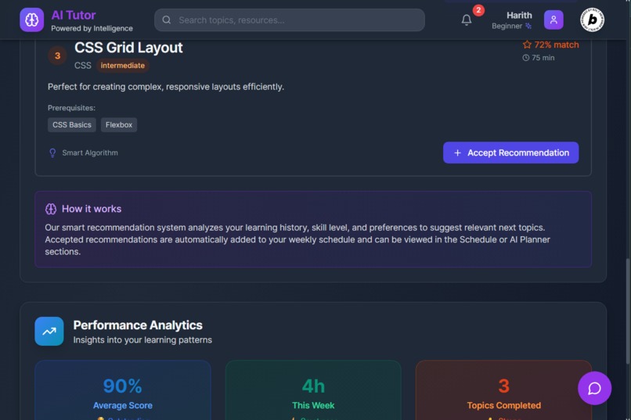Image resolution: width=631 pixels, height=420 pixels.
Task: Click the Performance Analytics trend chart icon
Action: pyautogui.click(x=49, y=331)
